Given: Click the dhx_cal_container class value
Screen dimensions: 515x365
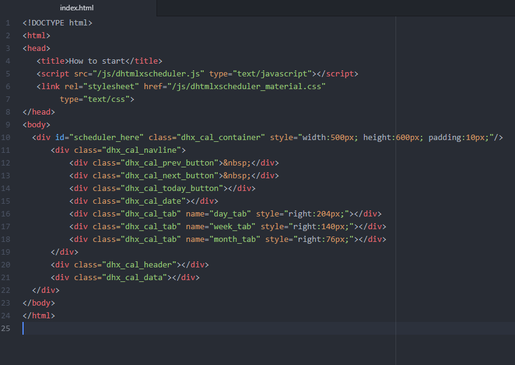Looking at the screenshot, I should 221,137.
